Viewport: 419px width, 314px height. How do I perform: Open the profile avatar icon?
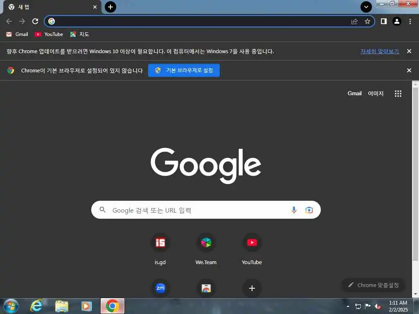(x=397, y=21)
